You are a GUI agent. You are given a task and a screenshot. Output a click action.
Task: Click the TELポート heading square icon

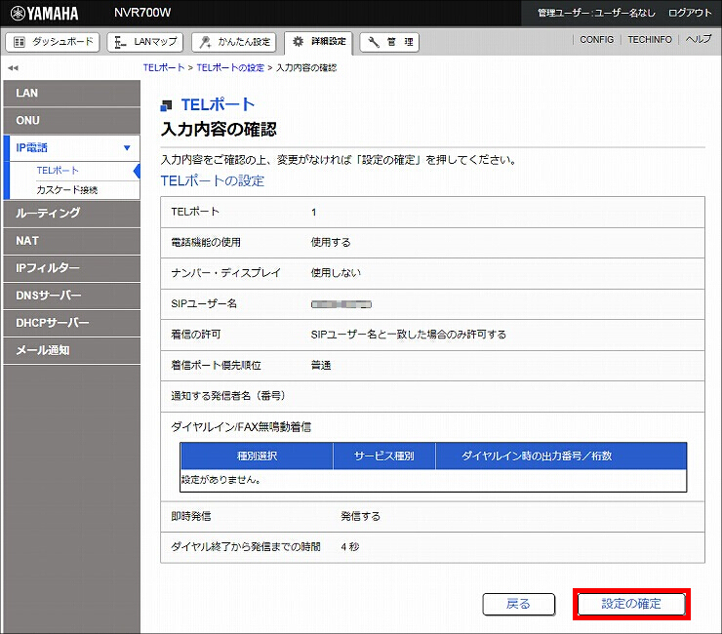(166, 105)
